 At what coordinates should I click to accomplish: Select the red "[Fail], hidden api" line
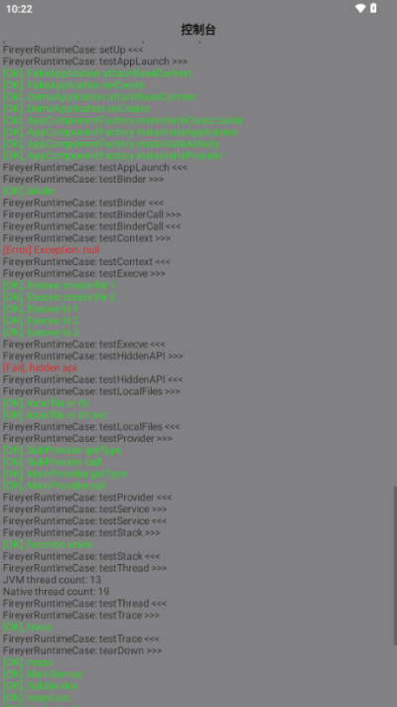point(40,367)
